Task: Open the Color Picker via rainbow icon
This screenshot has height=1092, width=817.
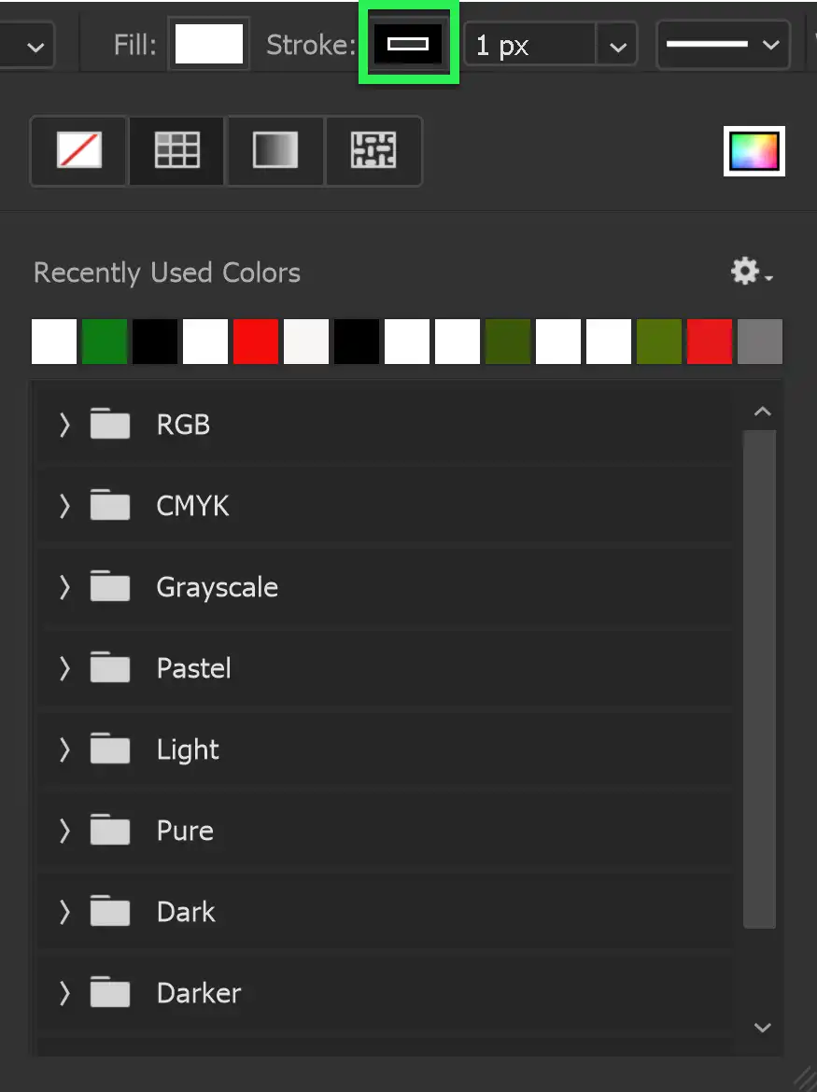Action: (754, 150)
